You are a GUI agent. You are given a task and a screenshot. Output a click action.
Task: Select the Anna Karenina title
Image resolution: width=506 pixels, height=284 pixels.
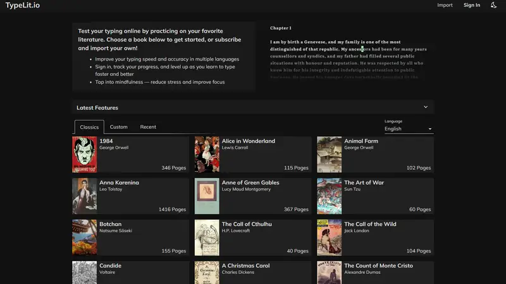point(119,182)
